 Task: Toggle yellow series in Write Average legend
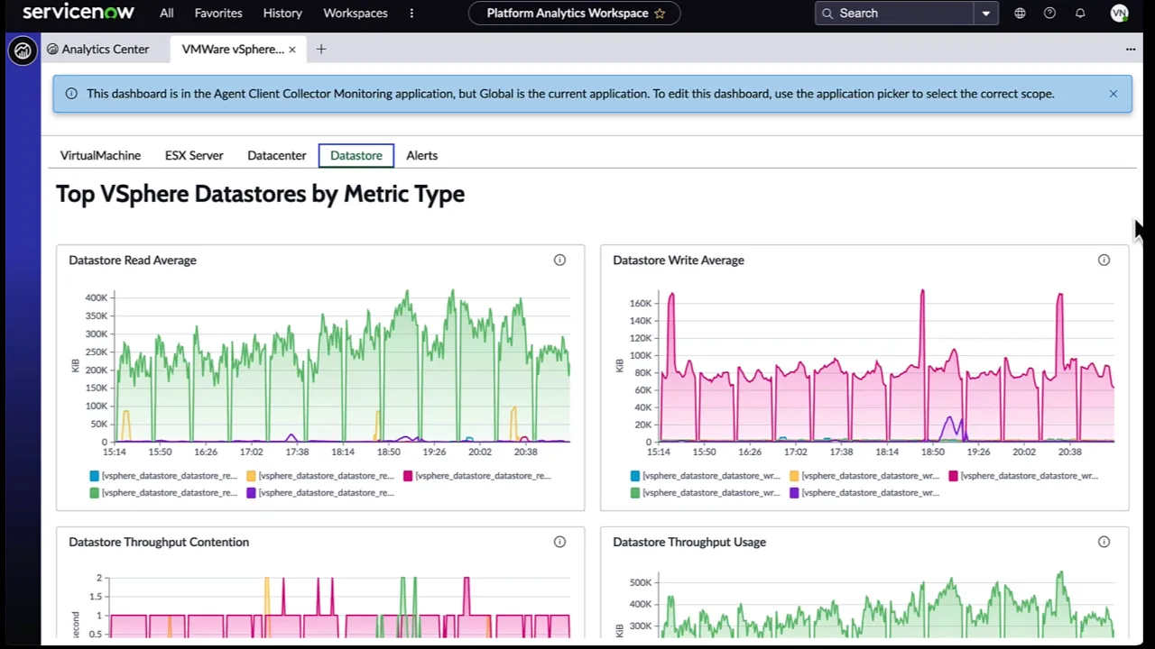(x=864, y=475)
